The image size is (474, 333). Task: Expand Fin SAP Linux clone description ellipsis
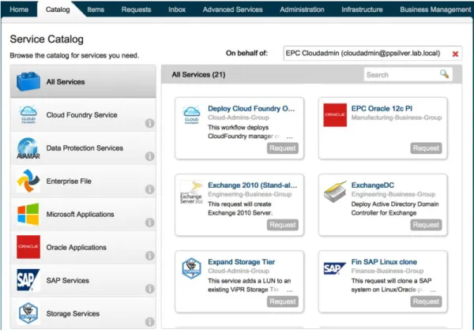click(x=433, y=290)
